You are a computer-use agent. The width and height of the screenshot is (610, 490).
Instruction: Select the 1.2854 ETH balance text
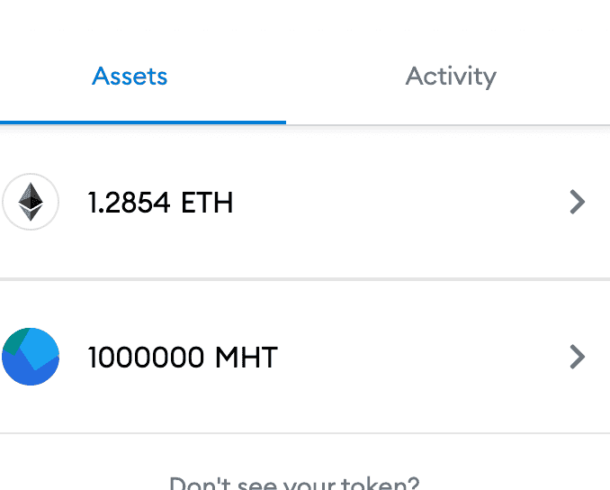160,203
